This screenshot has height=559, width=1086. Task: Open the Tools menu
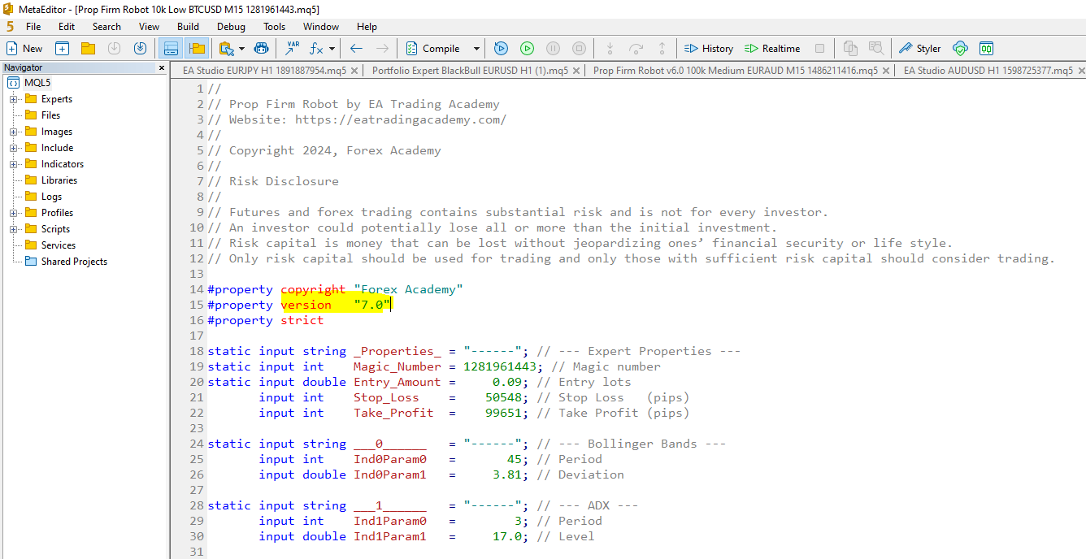click(275, 27)
